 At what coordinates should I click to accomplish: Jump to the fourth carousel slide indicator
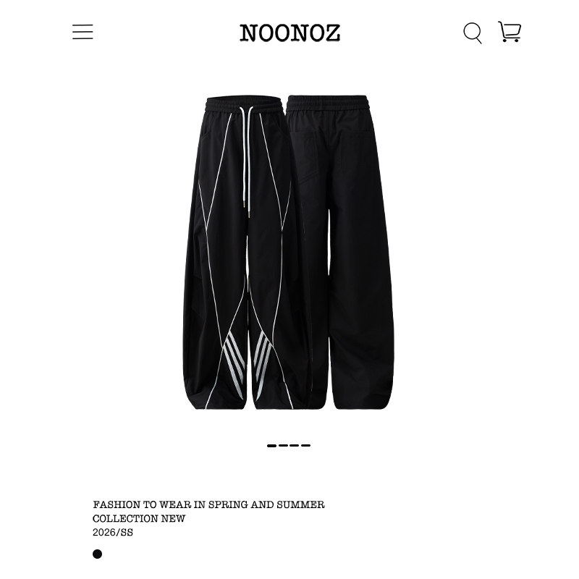pos(305,446)
